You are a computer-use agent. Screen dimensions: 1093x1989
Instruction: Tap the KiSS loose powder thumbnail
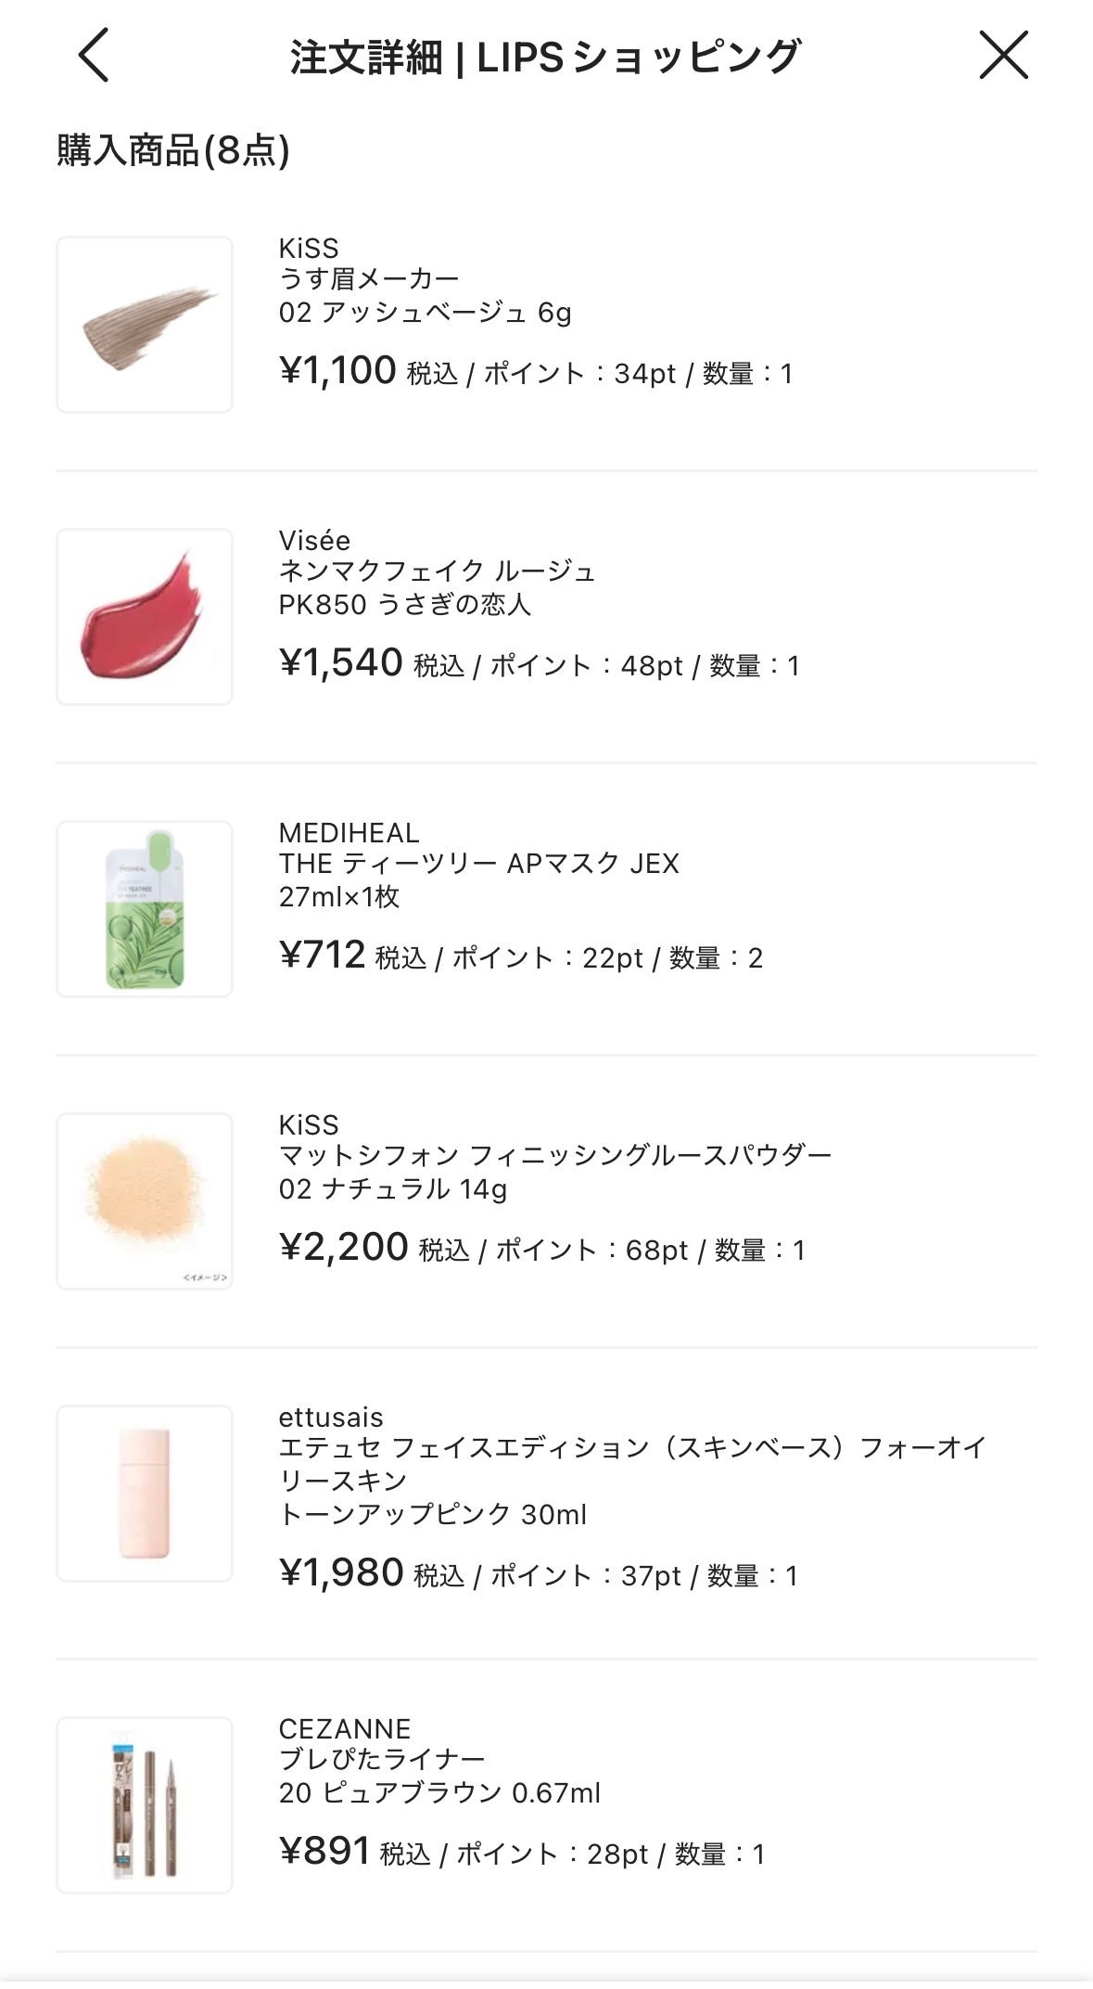(x=145, y=1201)
